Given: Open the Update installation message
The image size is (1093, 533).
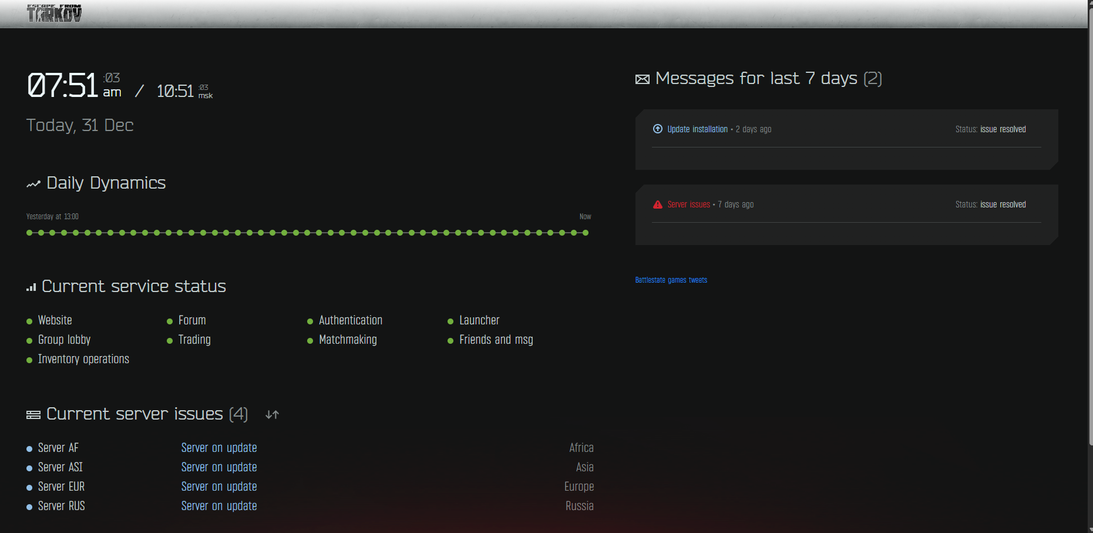Looking at the screenshot, I should 697,129.
